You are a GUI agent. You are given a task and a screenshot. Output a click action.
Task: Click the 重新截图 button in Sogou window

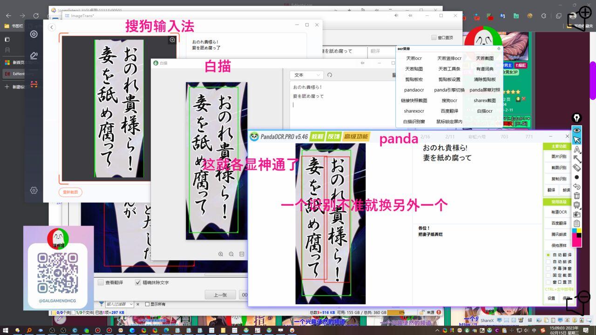[70, 192]
